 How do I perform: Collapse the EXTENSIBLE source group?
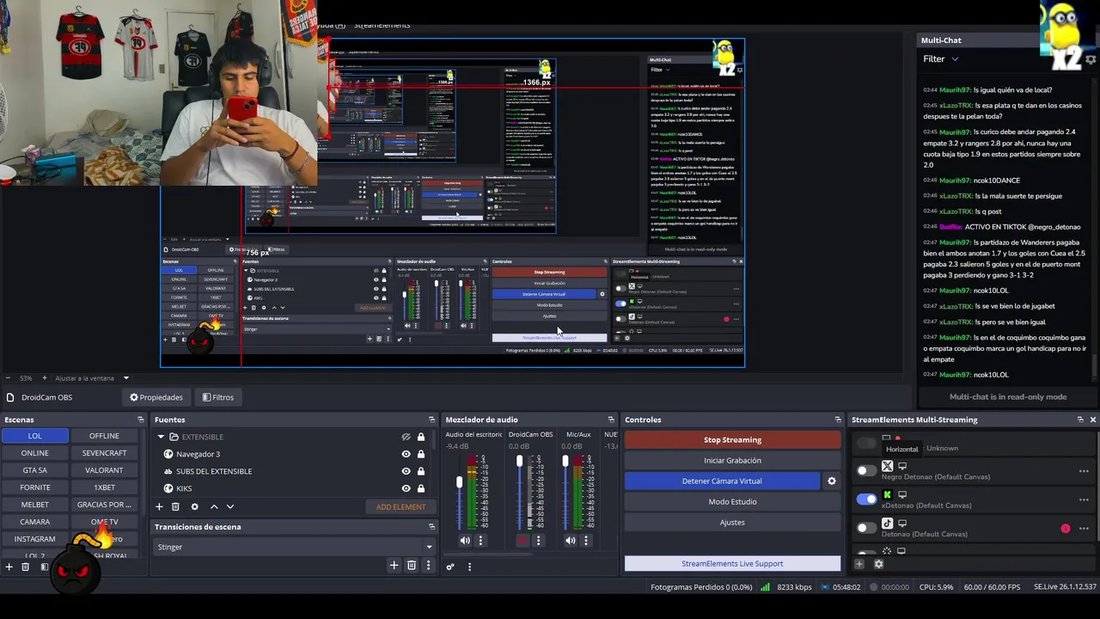[x=161, y=437]
